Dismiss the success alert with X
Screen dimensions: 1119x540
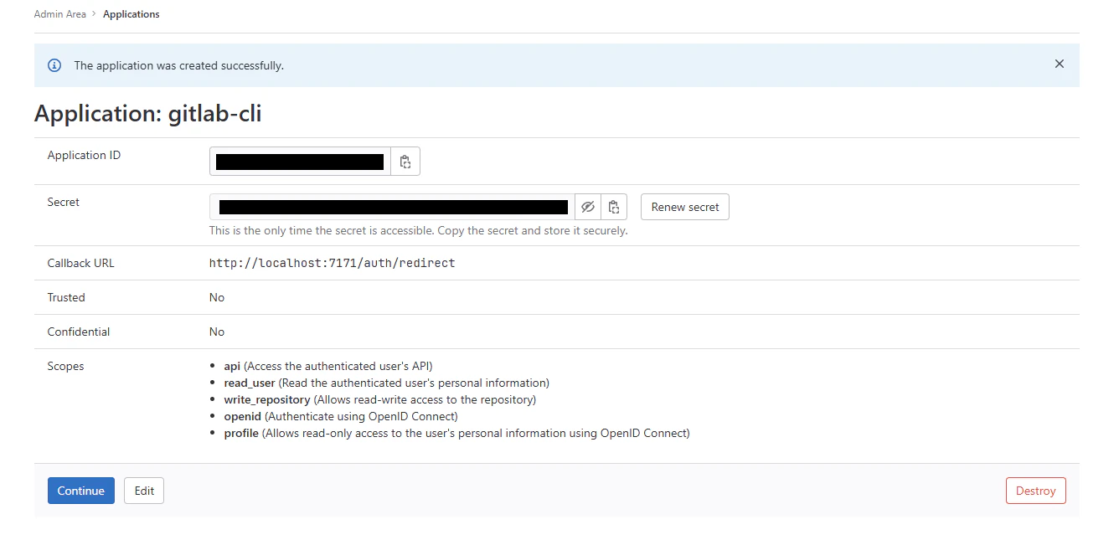click(1060, 64)
